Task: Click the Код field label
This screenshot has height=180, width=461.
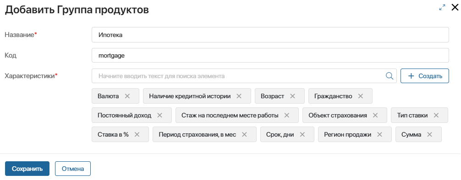Action: point(11,55)
